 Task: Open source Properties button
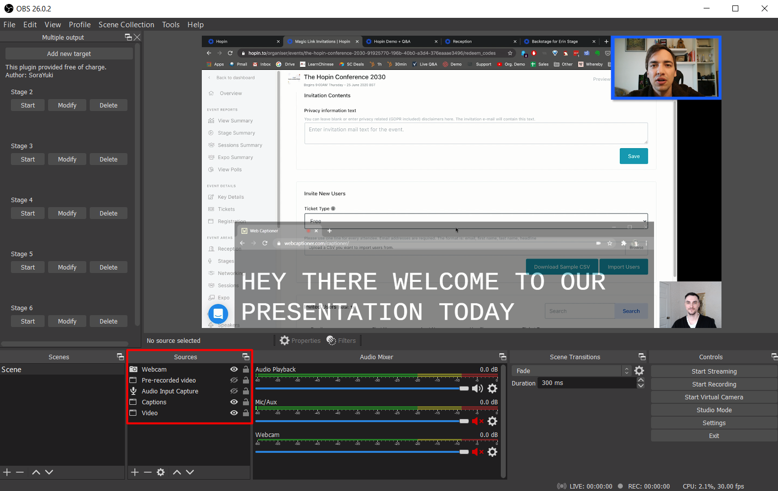(300, 340)
